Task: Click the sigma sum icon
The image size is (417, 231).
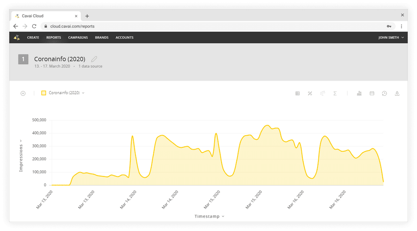Action: click(335, 93)
